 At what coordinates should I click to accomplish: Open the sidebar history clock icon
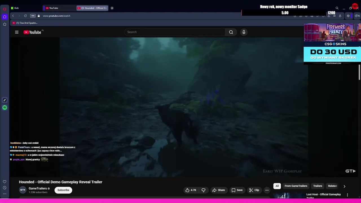pyautogui.click(x=5, y=188)
